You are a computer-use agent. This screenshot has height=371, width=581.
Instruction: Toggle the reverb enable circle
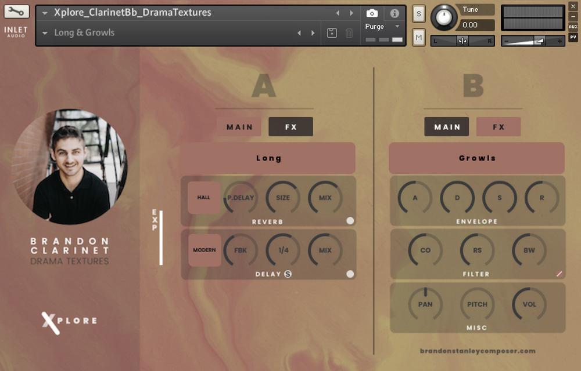(349, 220)
